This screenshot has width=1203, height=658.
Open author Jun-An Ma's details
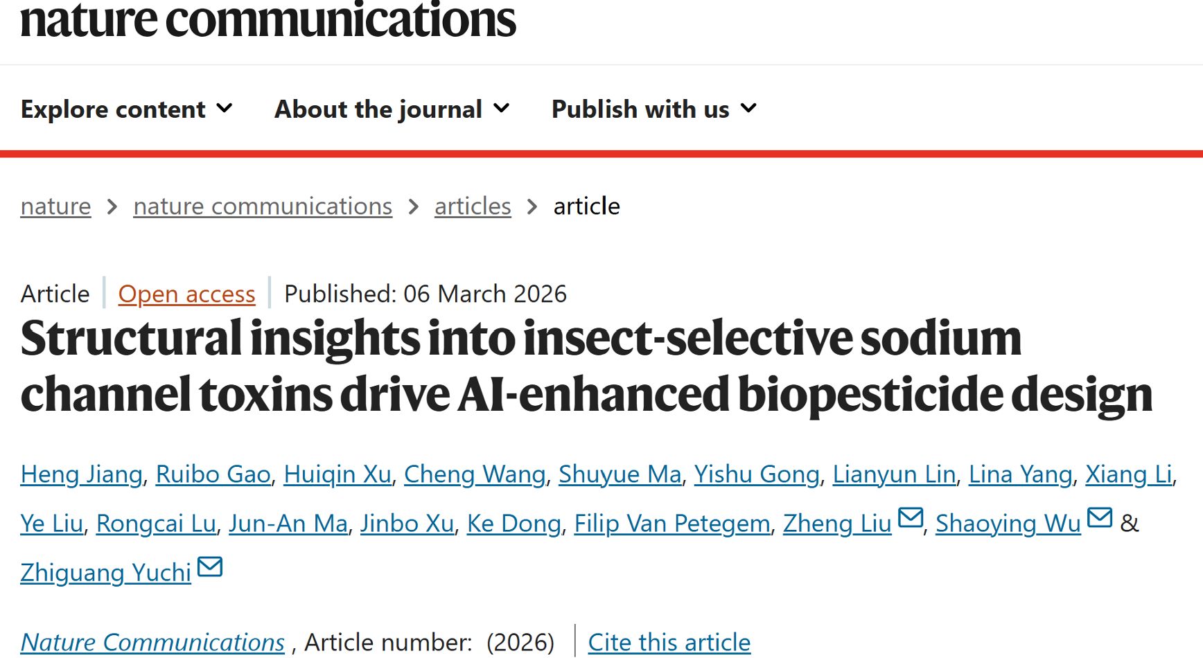tap(288, 524)
